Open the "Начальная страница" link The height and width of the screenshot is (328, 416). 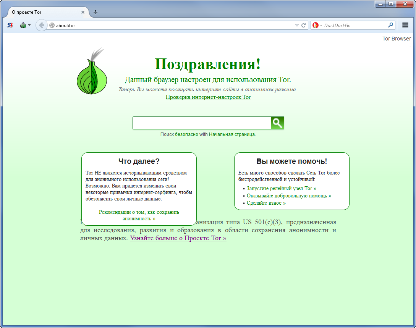tap(231, 134)
